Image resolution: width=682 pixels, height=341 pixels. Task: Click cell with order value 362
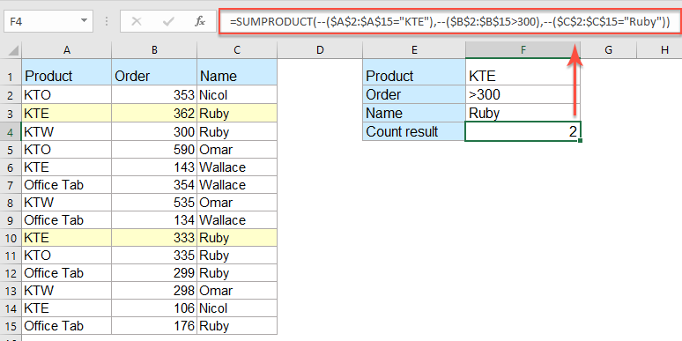[154, 114]
